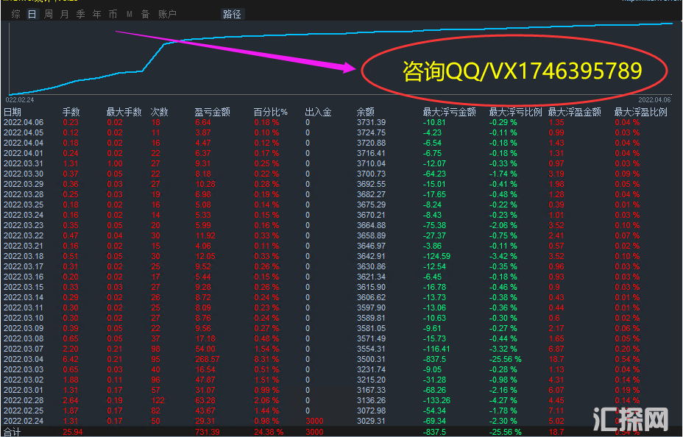Select the 2022.03.01 date row

coord(24,391)
